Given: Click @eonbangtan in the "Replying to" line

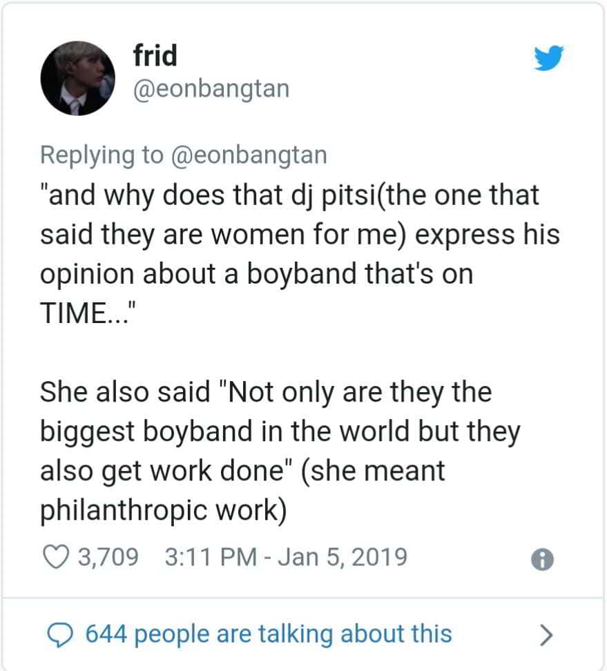Looking at the screenshot, I should 248,155.
